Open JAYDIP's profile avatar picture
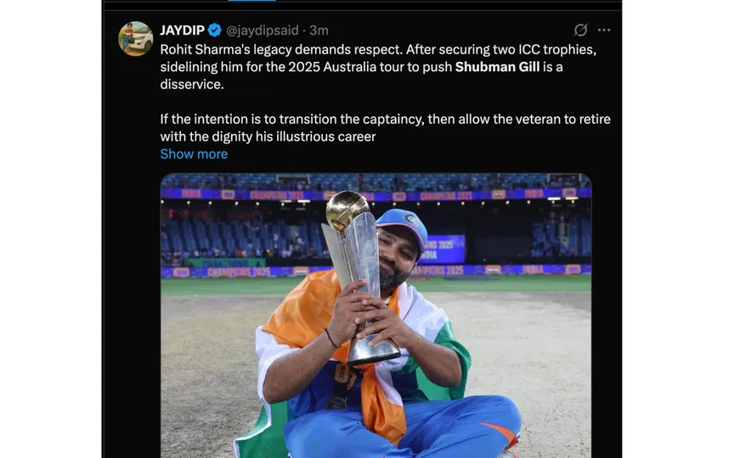Image resolution: width=734 pixels, height=458 pixels. (136, 39)
